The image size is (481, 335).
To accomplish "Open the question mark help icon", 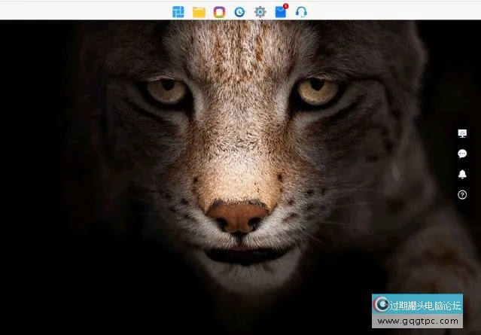I will coord(462,195).
